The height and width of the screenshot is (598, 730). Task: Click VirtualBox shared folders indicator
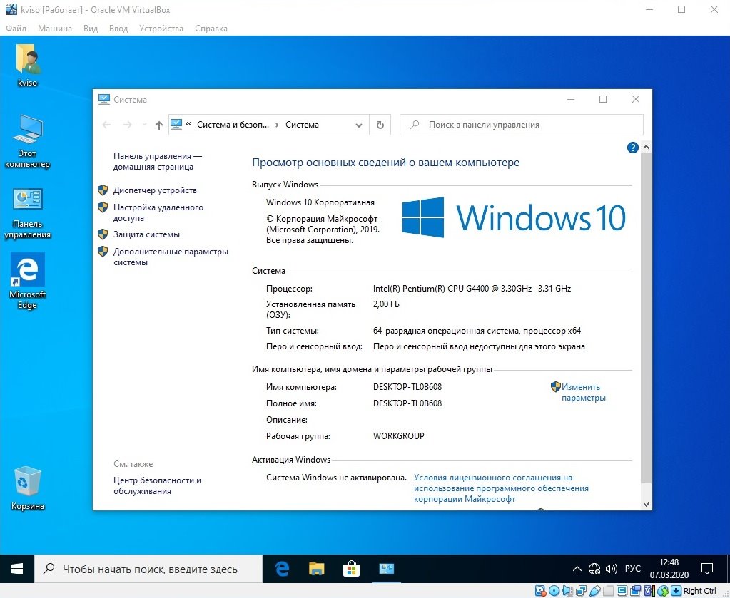[x=609, y=591]
